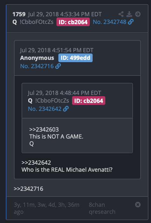Click the blue ID: 499edd badge
The height and width of the screenshot is (223, 151).
click(x=75, y=58)
